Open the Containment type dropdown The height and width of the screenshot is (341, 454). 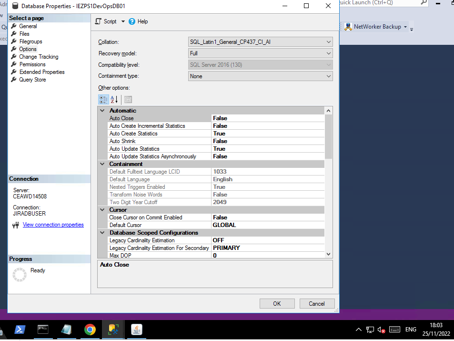(328, 76)
